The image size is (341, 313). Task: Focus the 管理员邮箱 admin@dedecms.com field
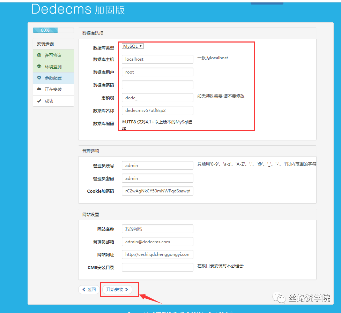coord(157,242)
